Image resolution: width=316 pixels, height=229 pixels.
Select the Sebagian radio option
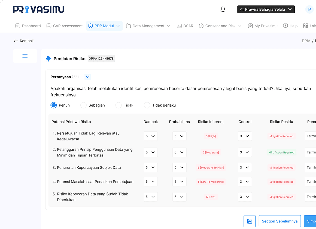(x=83, y=105)
